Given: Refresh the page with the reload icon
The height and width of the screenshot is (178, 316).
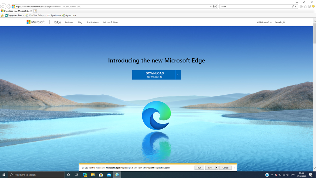Looking at the screenshot, I should [x=216, y=6].
